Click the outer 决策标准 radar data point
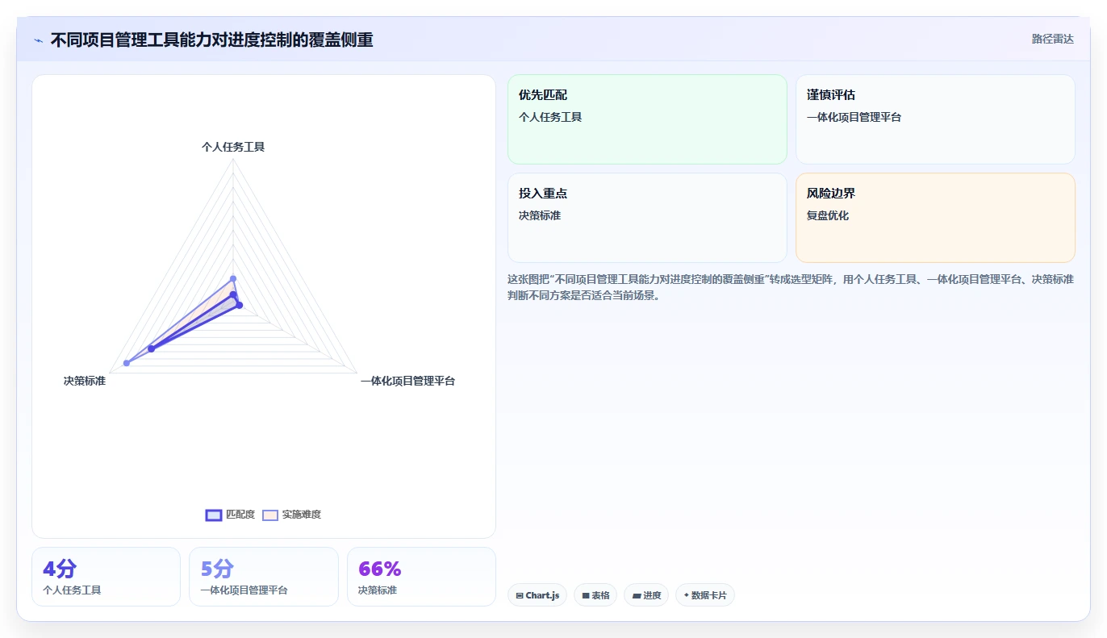 pos(127,363)
